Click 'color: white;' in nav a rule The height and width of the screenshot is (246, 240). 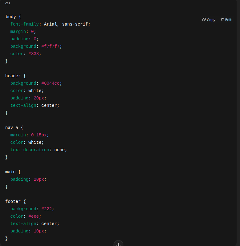[x=27, y=142]
